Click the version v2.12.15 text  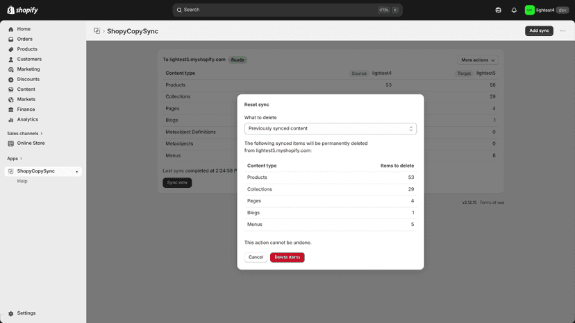(469, 202)
